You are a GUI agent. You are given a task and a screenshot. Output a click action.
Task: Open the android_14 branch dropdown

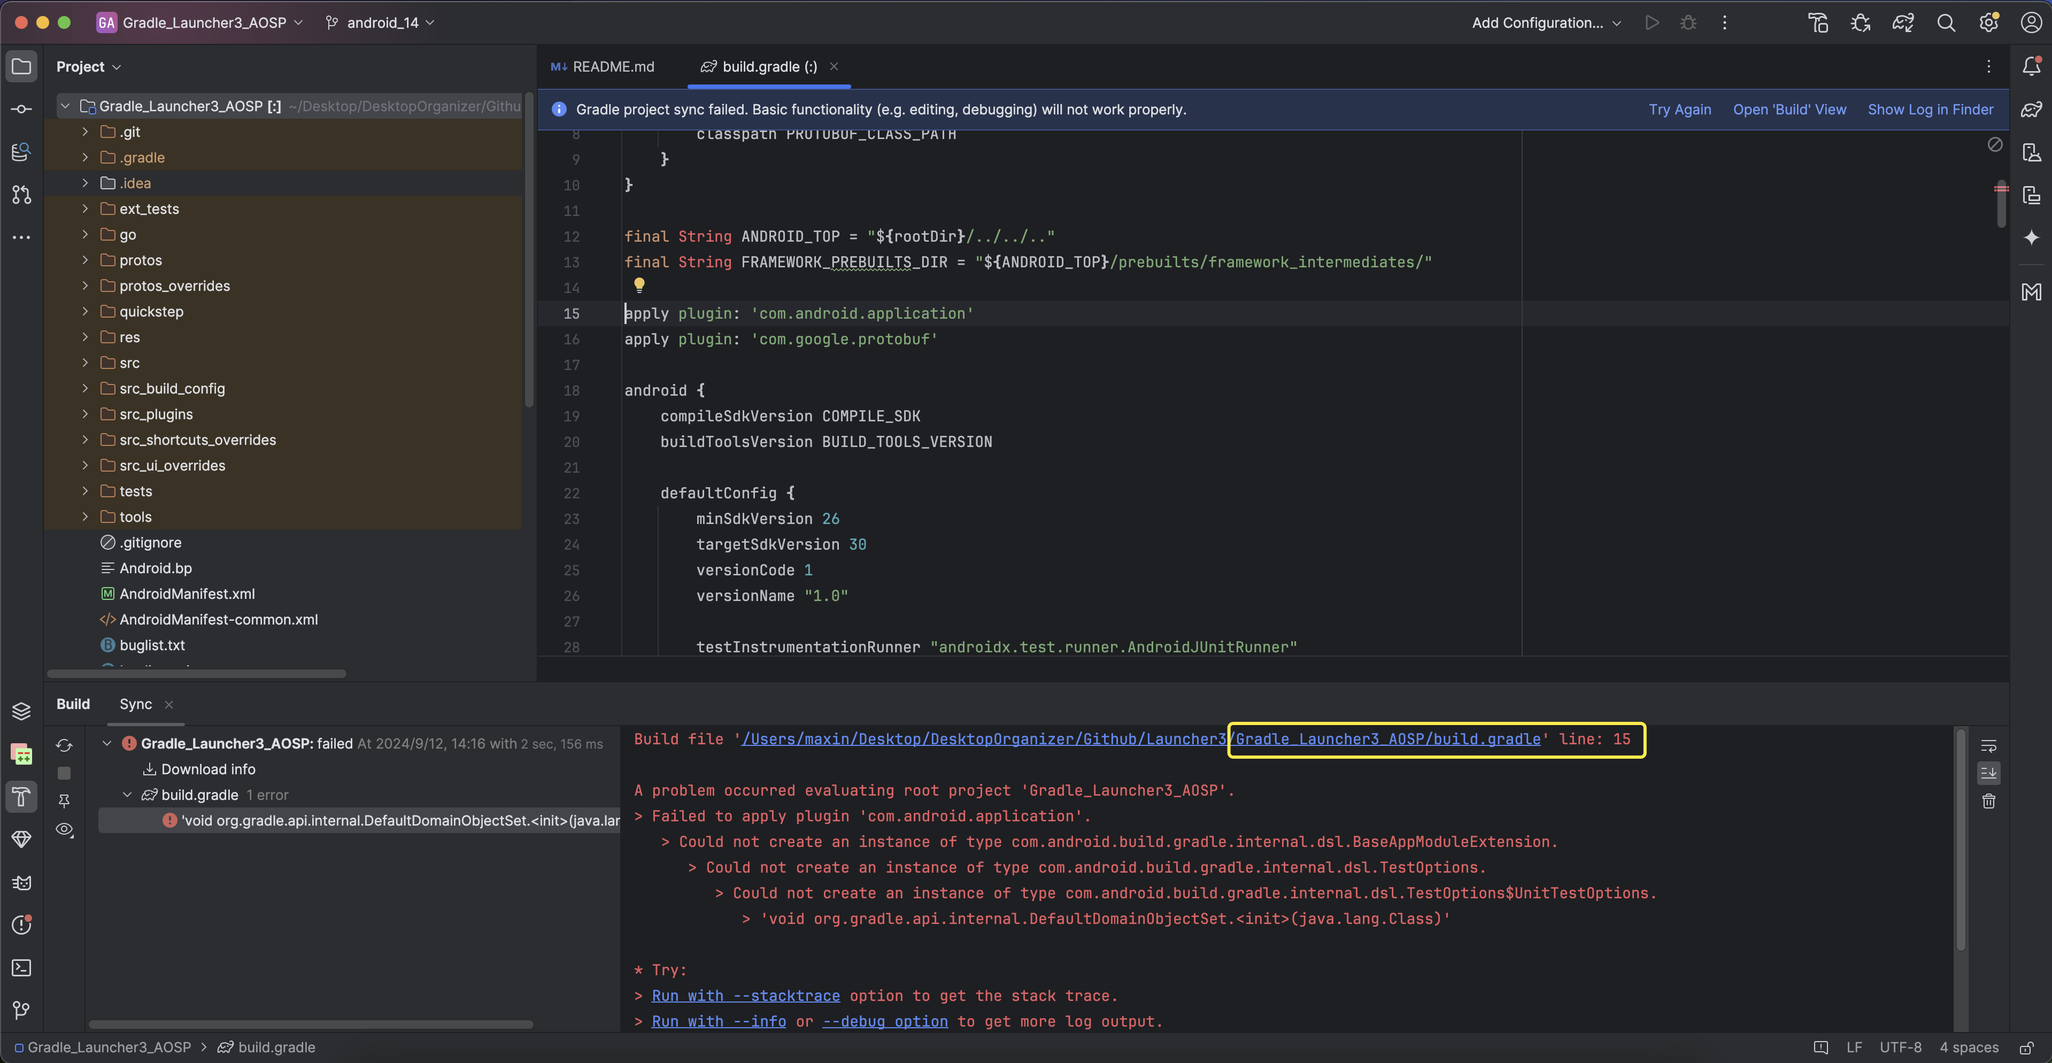(x=381, y=22)
